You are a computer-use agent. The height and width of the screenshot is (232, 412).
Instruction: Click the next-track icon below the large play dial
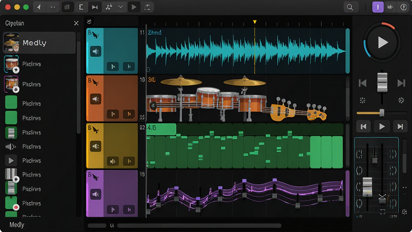click(x=401, y=83)
